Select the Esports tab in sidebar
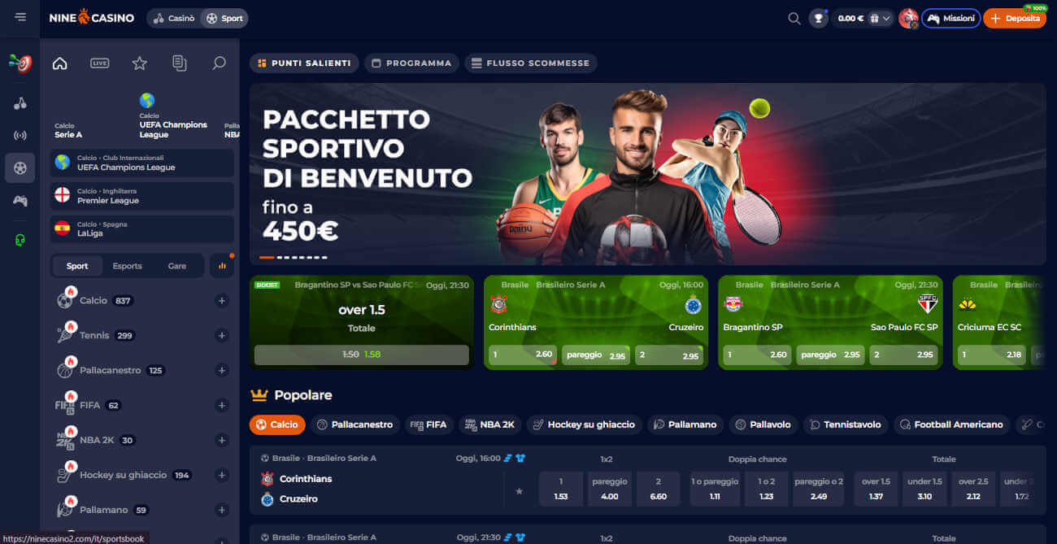The height and width of the screenshot is (544, 1057). [x=127, y=266]
